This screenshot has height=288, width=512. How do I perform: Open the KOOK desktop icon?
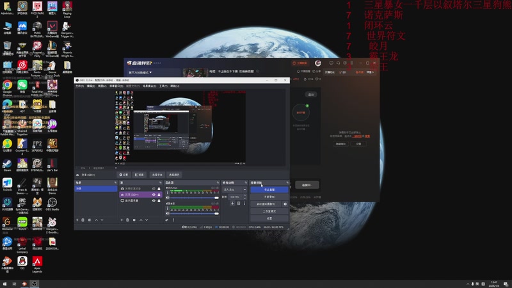coord(22,223)
